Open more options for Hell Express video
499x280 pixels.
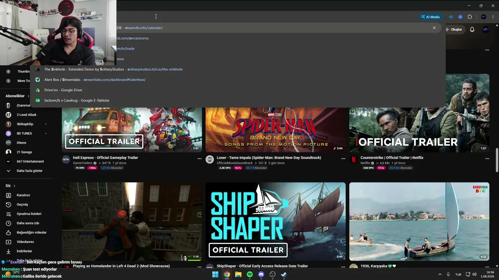click(200, 159)
